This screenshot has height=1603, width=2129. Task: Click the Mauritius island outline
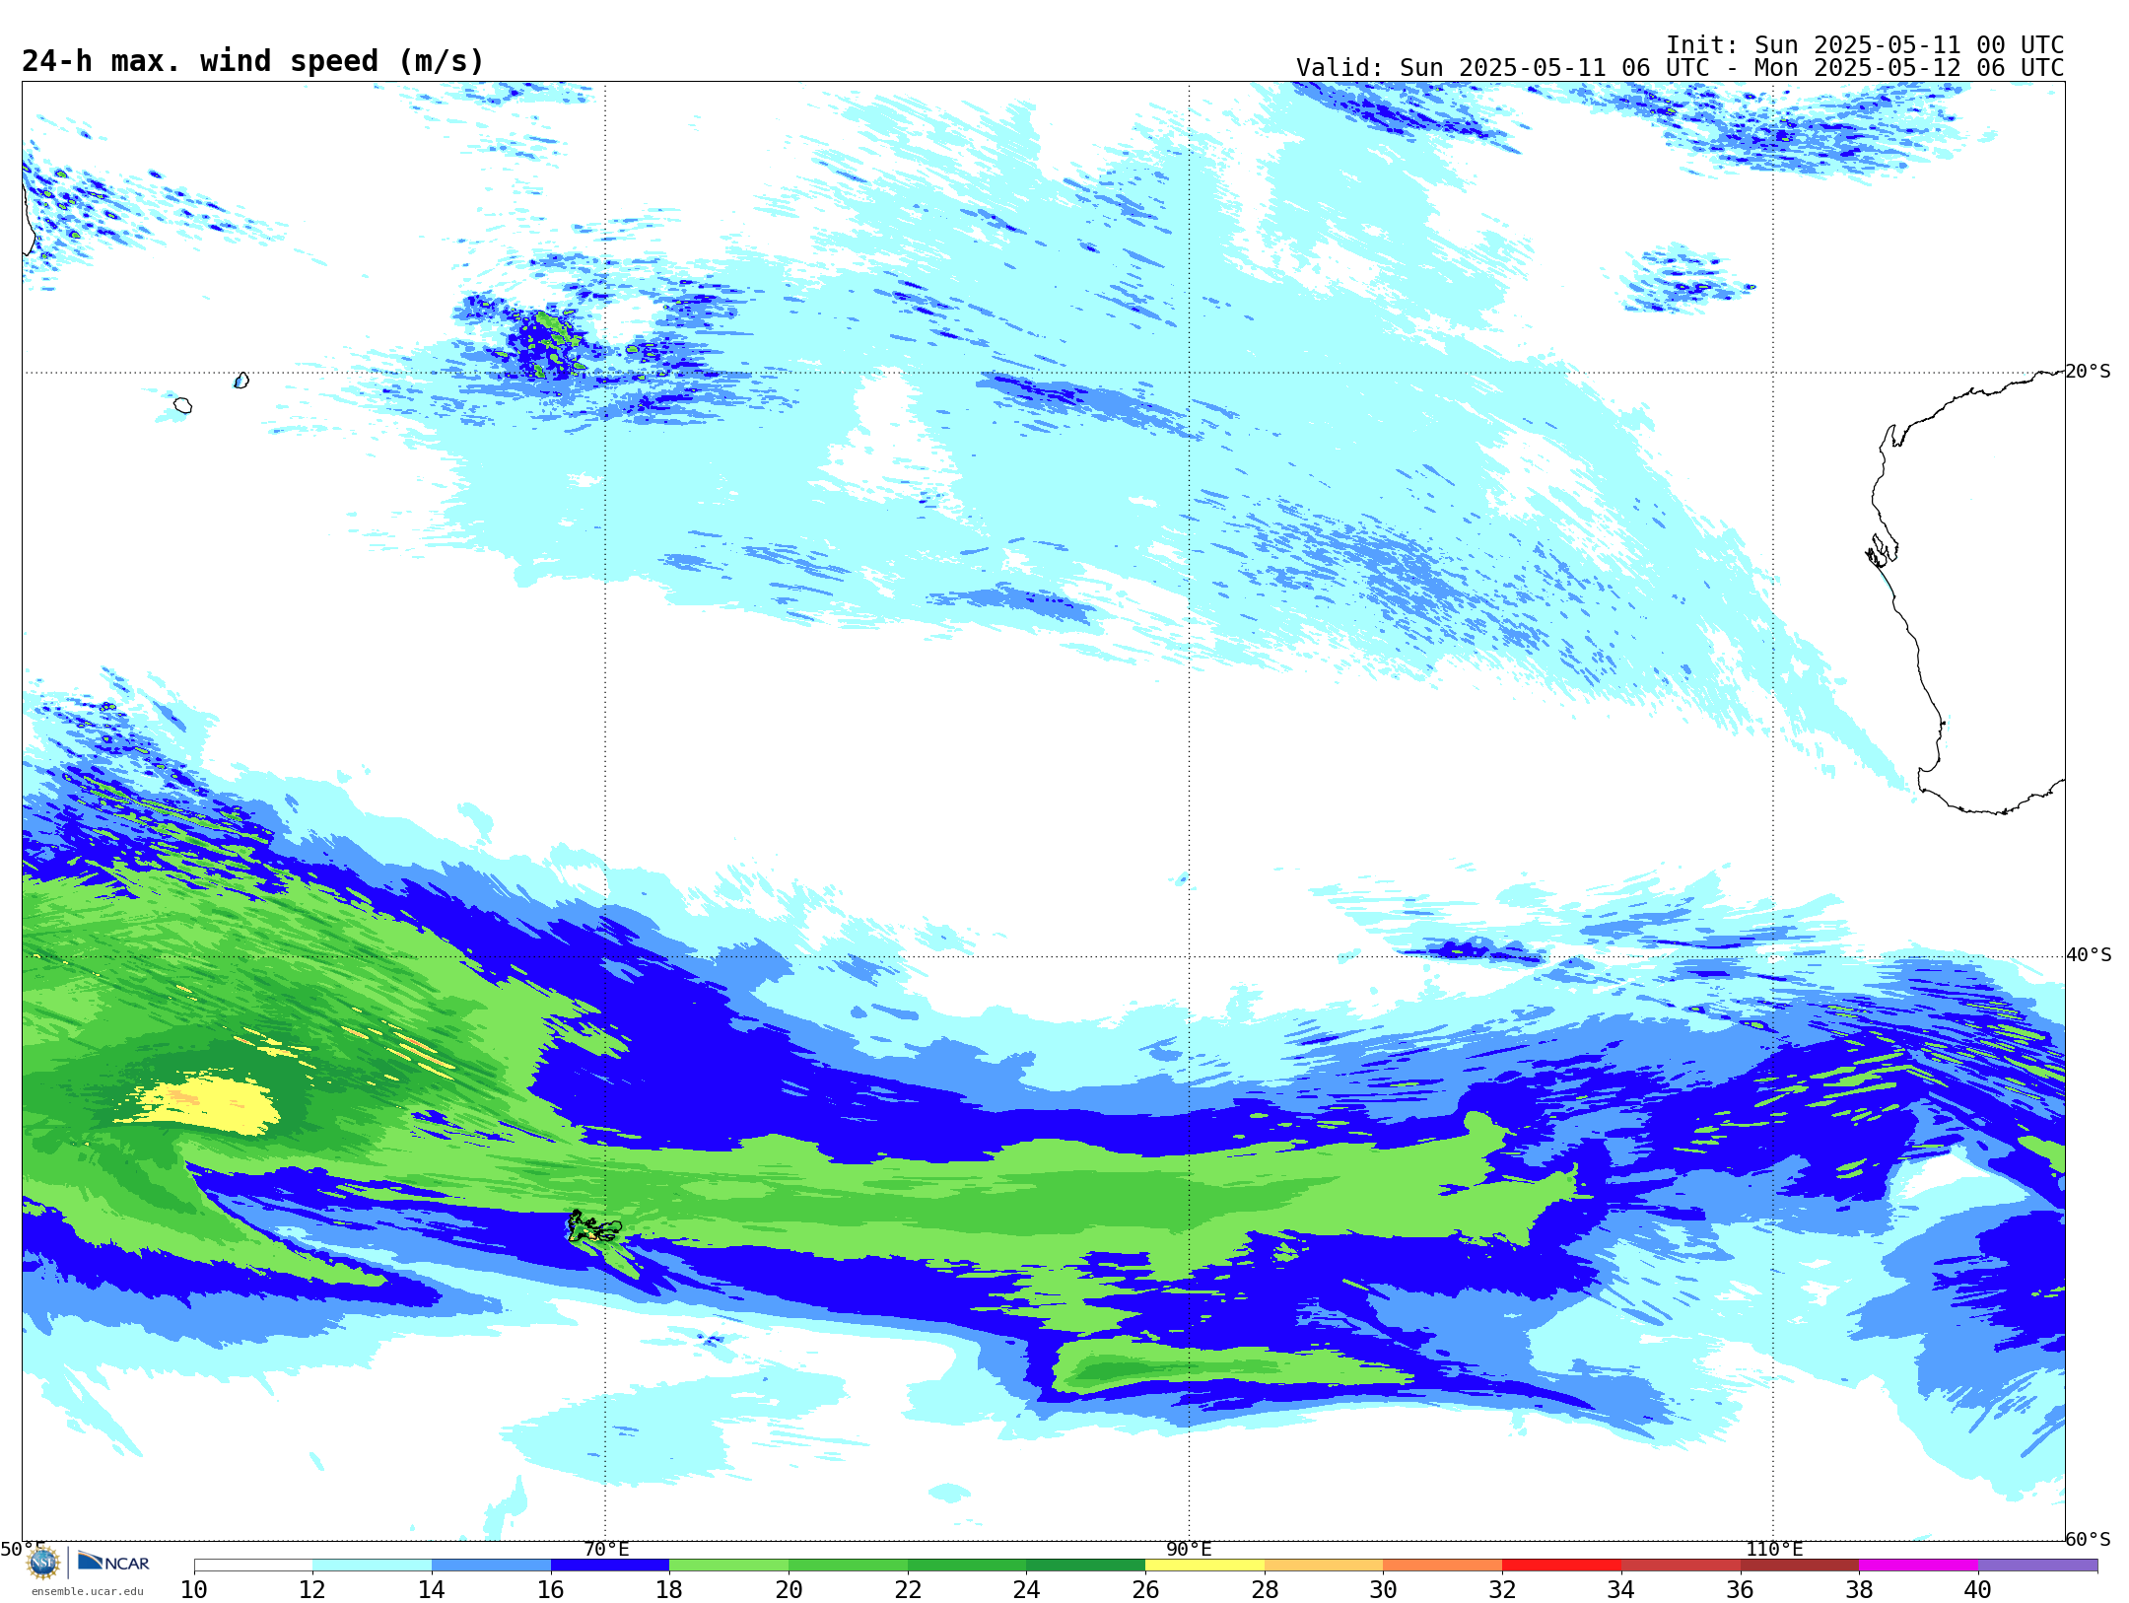[241, 381]
